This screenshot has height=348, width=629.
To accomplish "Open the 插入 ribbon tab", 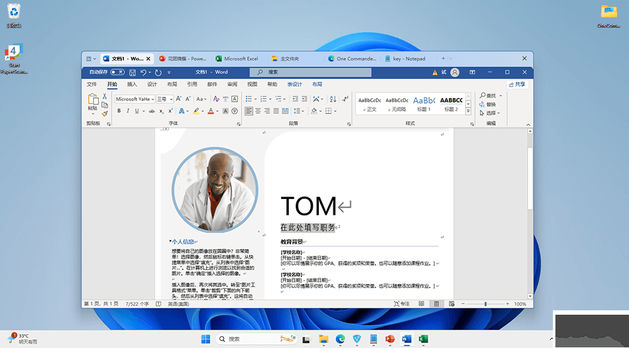I will [132, 84].
